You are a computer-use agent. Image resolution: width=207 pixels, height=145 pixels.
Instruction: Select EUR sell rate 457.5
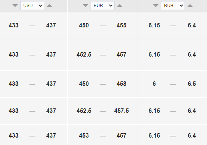pyautogui.click(x=122, y=111)
